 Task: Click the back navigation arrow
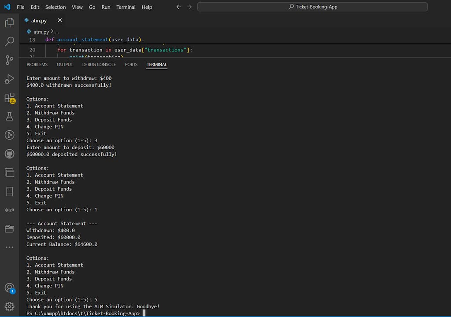coord(178,7)
